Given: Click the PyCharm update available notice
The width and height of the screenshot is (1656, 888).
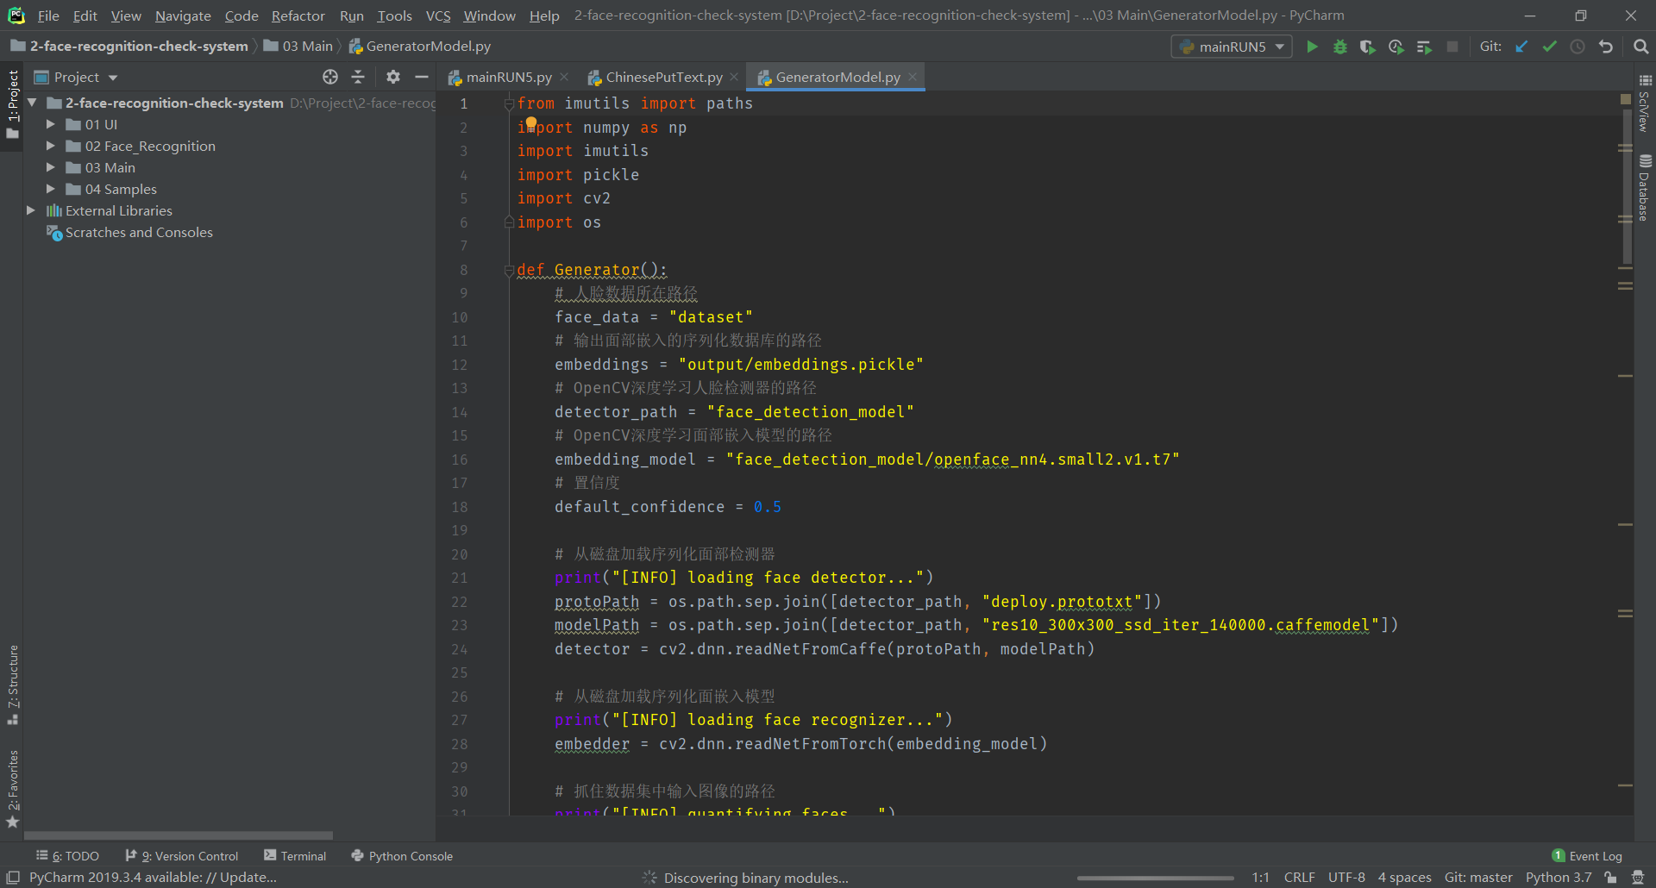Looking at the screenshot, I should click(x=153, y=878).
